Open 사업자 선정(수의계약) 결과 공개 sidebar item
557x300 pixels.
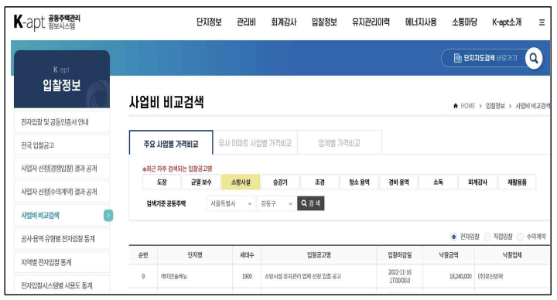(62, 191)
